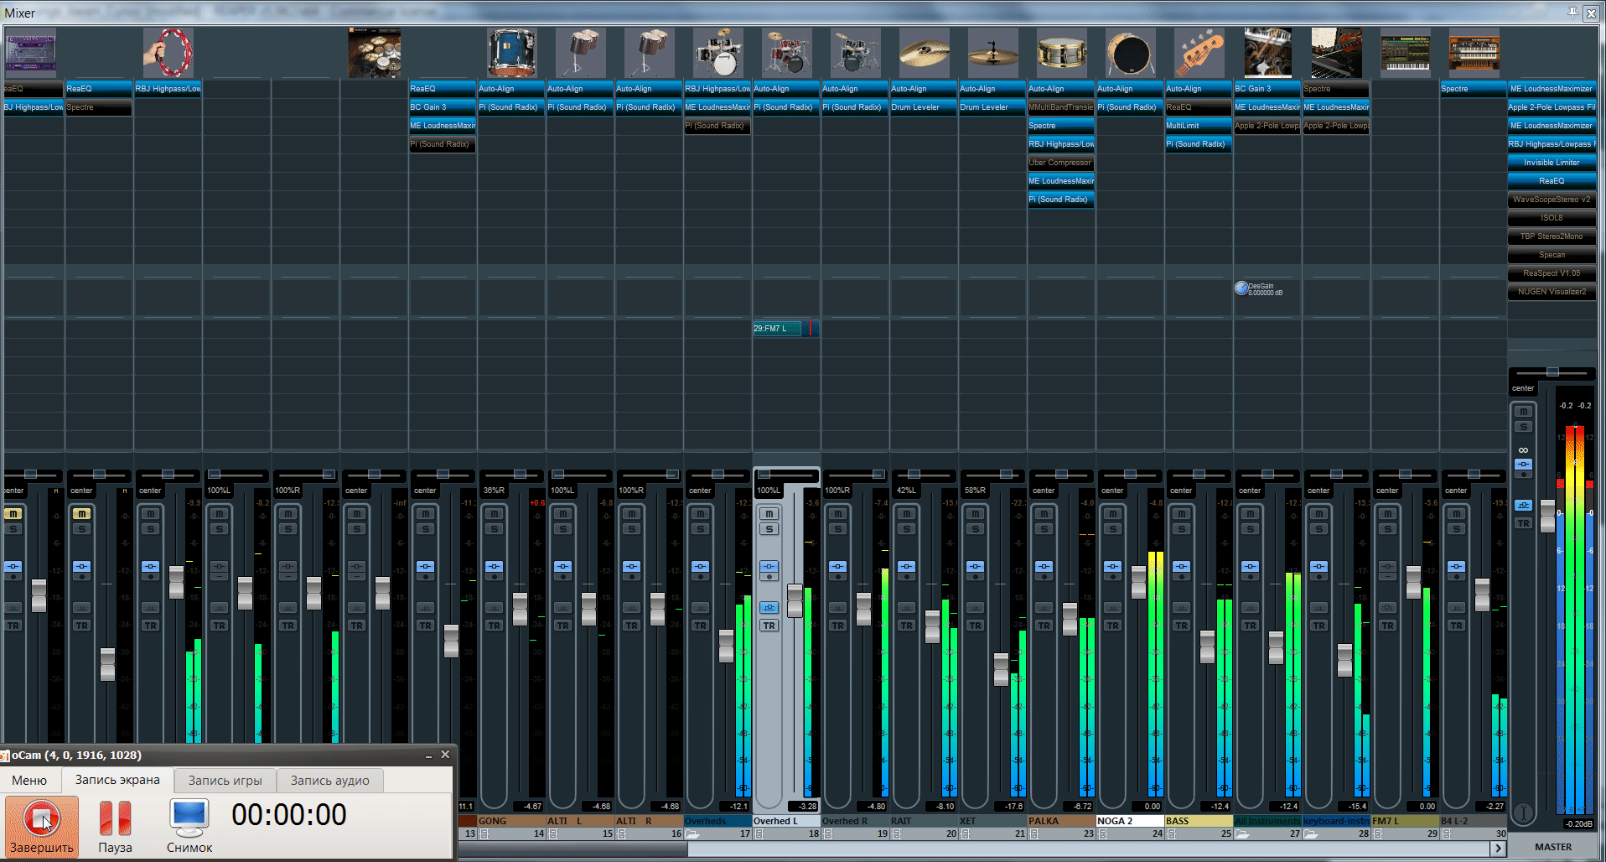Image resolution: width=1606 pixels, height=862 pixels.
Task: Solo the BASS track
Action: [1181, 529]
